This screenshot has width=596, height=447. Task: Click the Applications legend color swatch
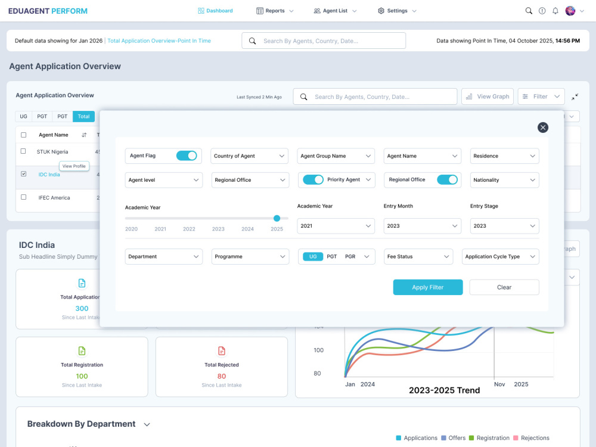coord(398,438)
